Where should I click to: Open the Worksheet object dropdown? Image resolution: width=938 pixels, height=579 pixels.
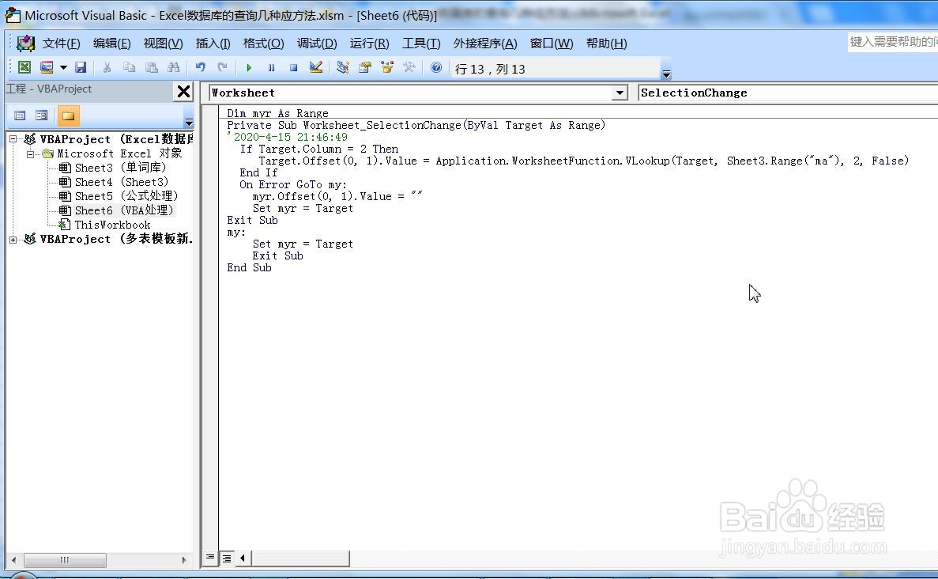(620, 93)
